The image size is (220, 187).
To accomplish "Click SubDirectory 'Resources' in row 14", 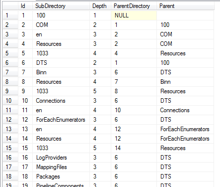I will pyautogui.click(x=61, y=139).
